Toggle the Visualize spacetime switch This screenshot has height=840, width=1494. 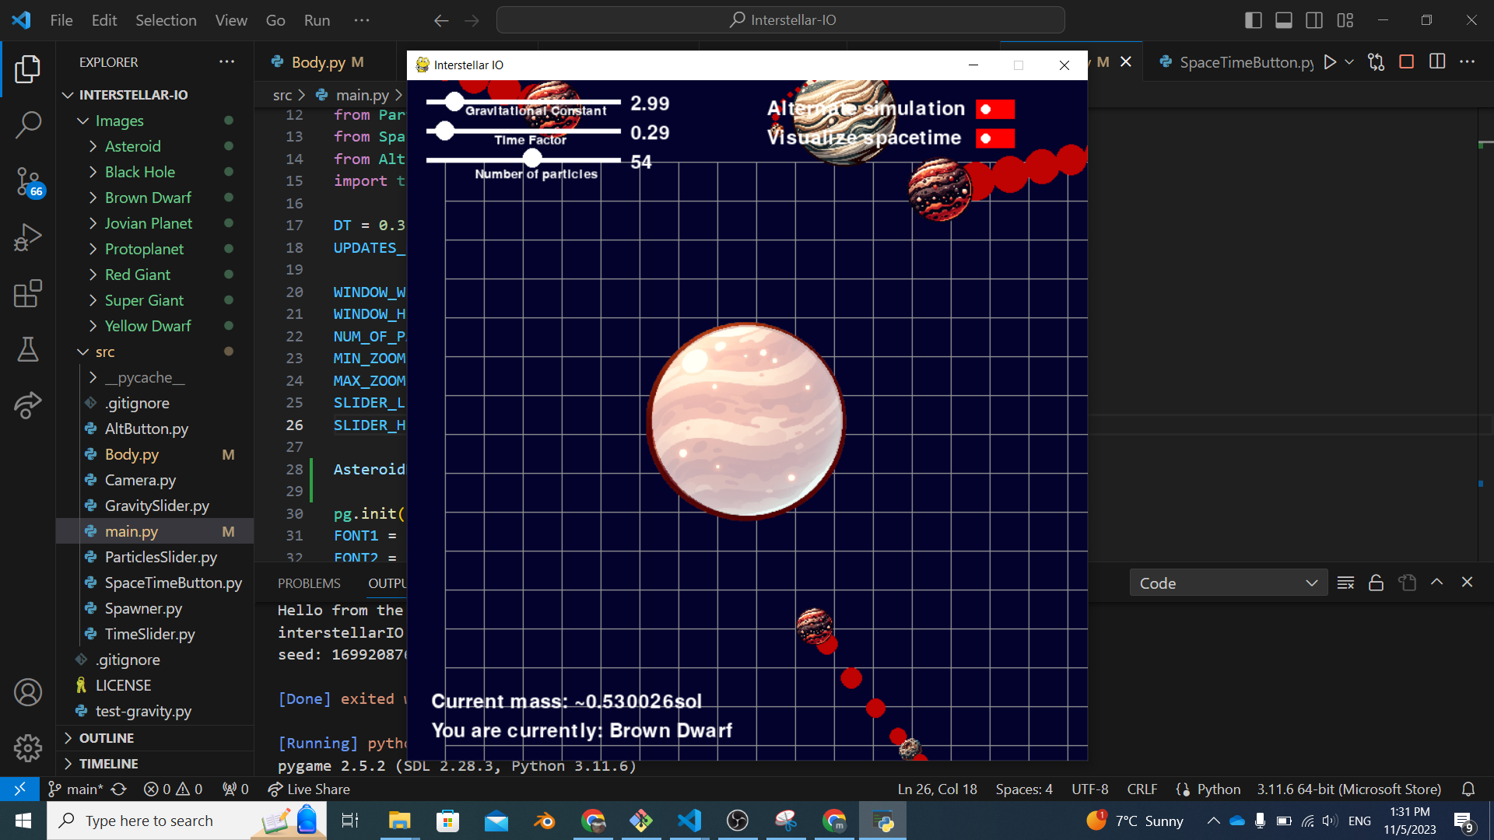(x=994, y=138)
